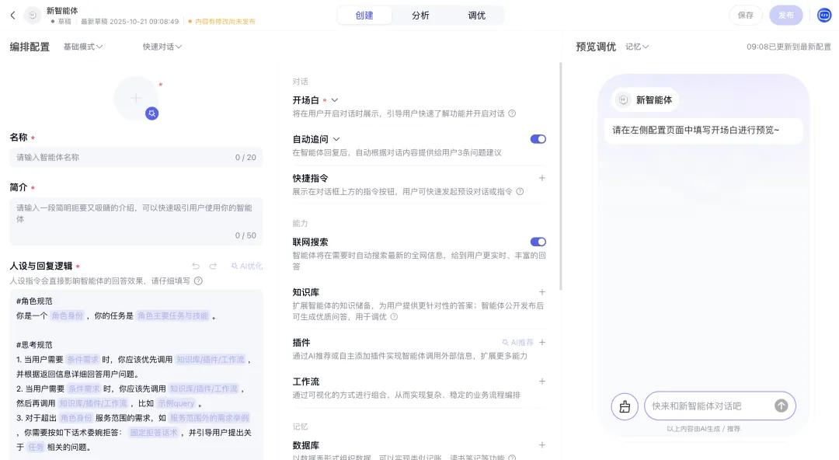Add a 插件 with plus icon
Screen dimensions: 839x460
tap(542, 342)
